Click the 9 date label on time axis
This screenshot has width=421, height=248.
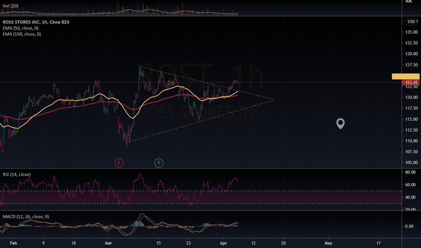[x=43, y=243]
